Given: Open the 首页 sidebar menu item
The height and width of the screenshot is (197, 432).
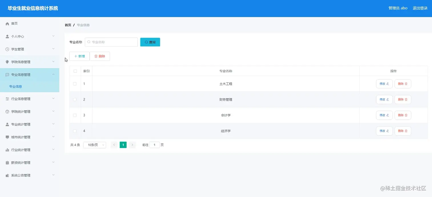Looking at the screenshot, I should pyautogui.click(x=30, y=24).
